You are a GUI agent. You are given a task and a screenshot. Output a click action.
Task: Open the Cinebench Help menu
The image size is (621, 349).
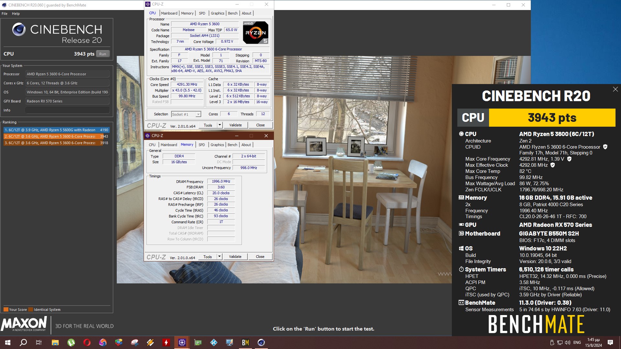click(x=16, y=14)
